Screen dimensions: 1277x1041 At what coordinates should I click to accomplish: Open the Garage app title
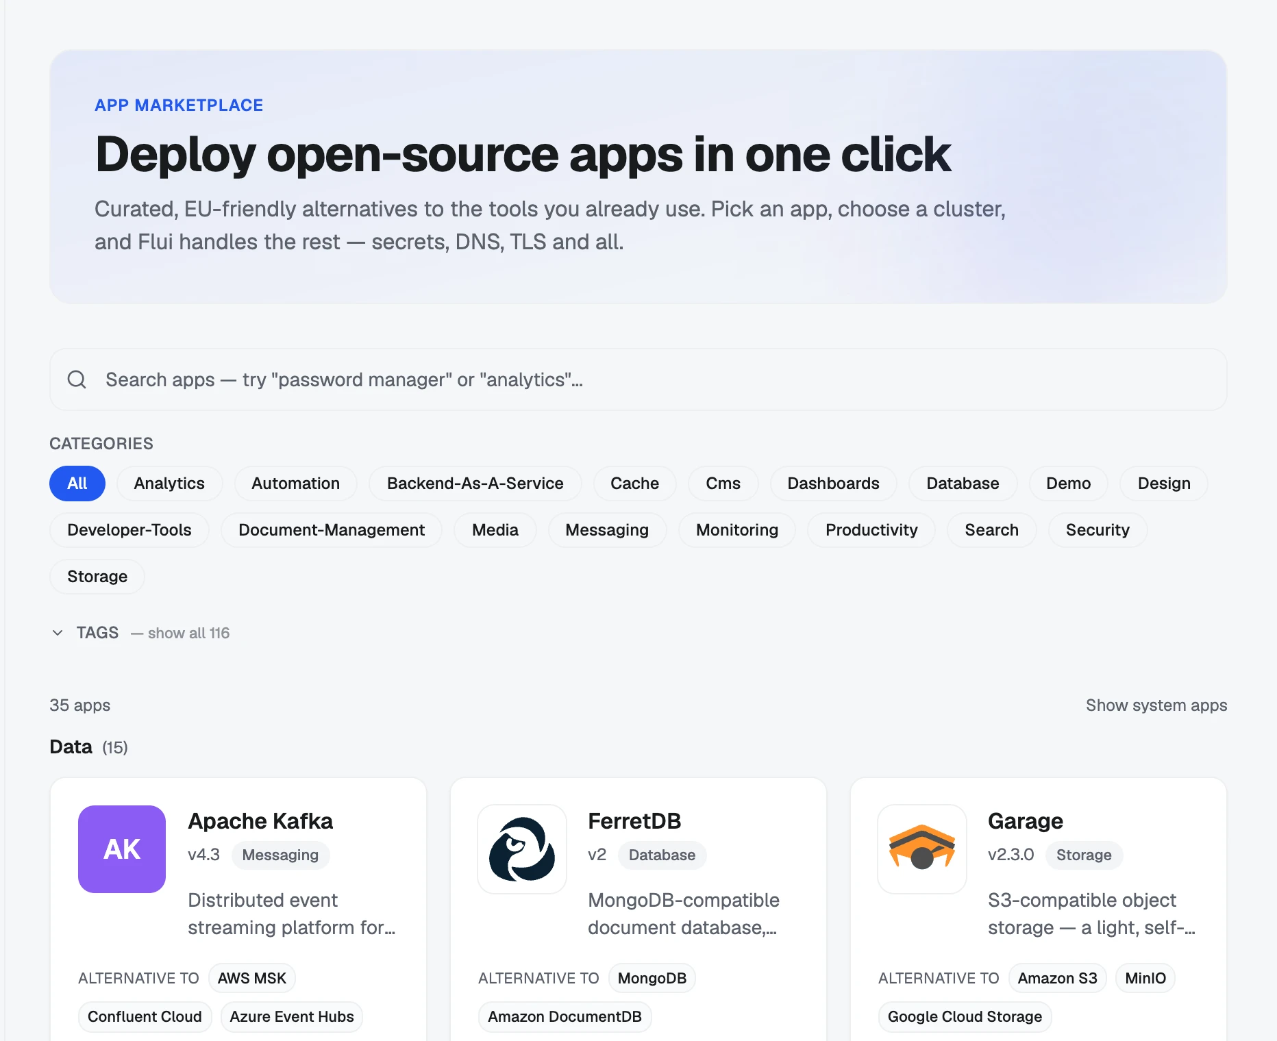click(1026, 821)
